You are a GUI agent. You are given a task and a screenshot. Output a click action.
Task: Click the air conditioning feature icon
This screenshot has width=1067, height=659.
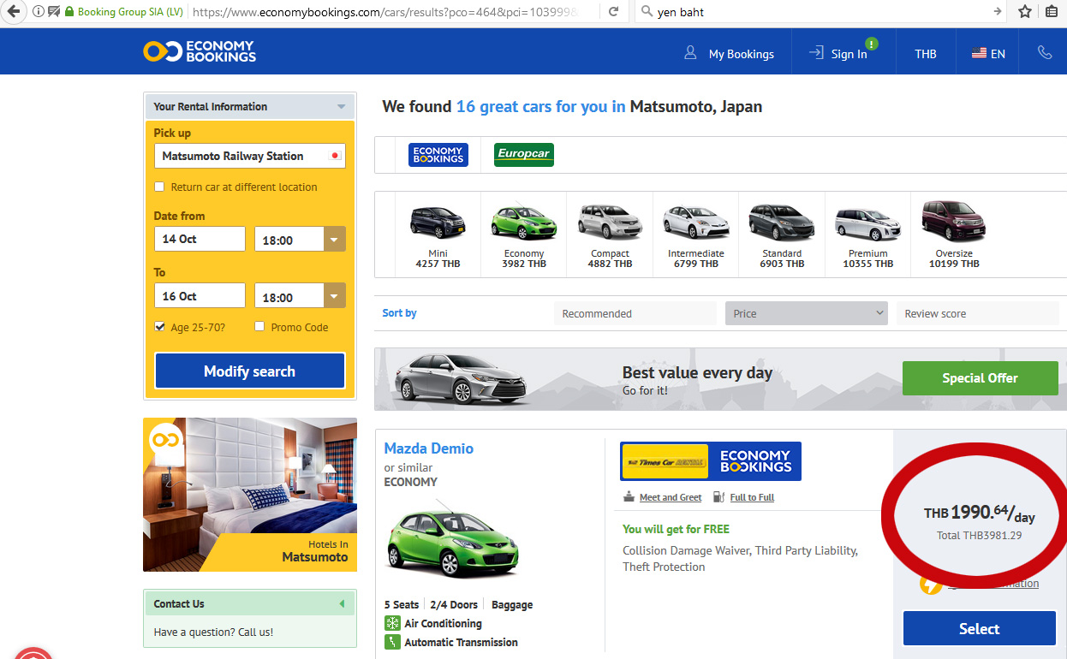pyautogui.click(x=392, y=623)
